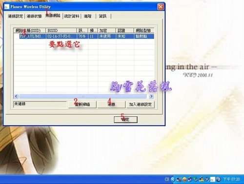Viewport: 244px width, 184px height.
Task: Open the 資訊 tab
Action: pyautogui.click(x=102, y=16)
